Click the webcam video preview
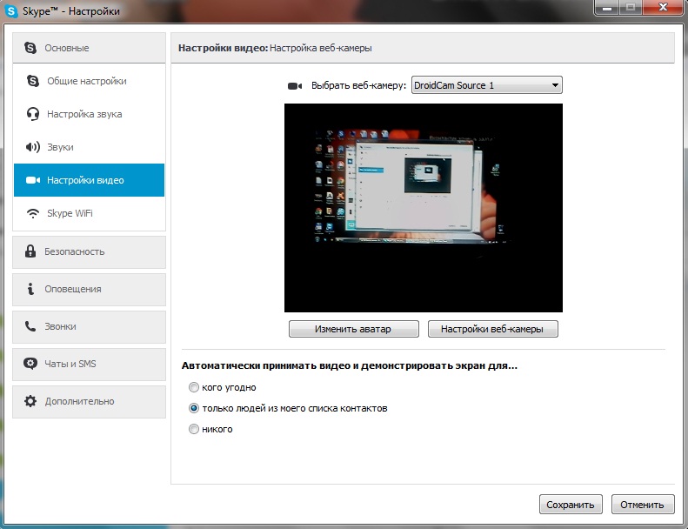688x529 pixels. (424, 208)
